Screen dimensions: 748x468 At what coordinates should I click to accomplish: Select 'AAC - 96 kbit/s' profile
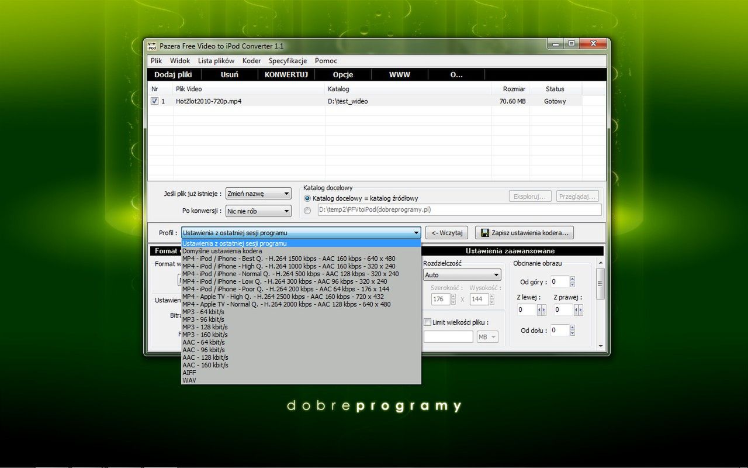301,350
